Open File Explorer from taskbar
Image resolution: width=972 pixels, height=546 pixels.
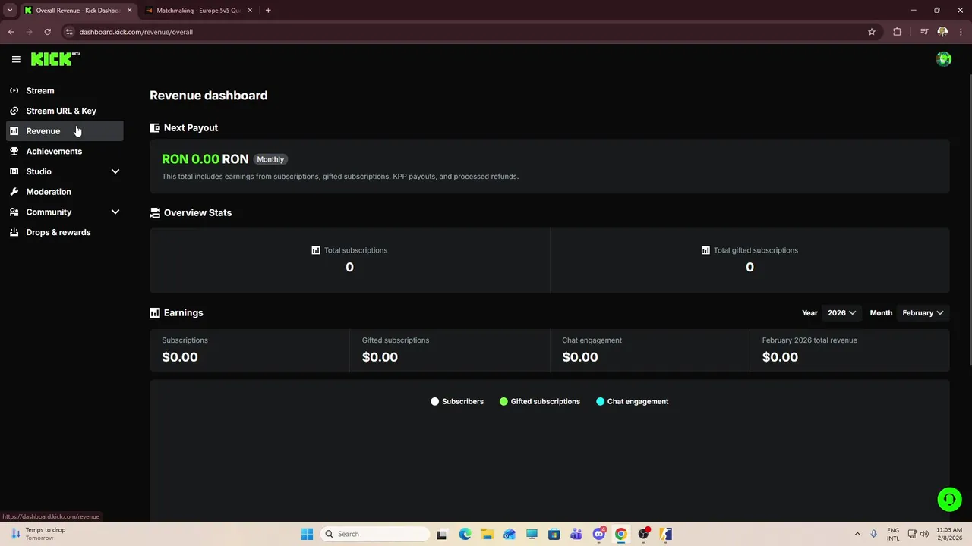(x=487, y=534)
